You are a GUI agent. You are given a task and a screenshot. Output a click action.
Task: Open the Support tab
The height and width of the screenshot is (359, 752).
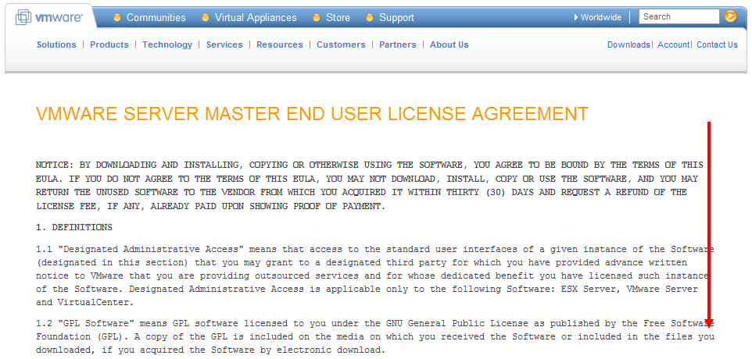click(390, 18)
